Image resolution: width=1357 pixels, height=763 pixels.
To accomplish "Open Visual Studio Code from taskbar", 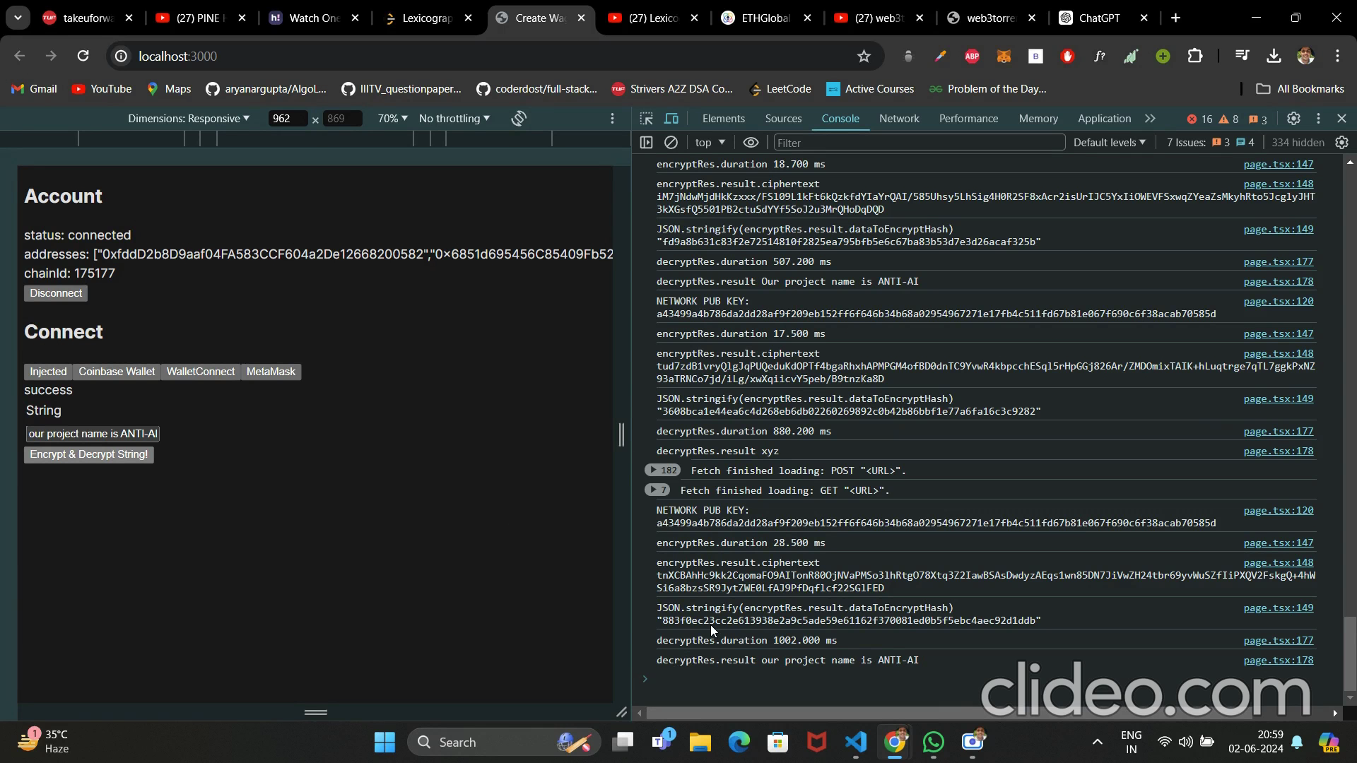I will 855,743.
